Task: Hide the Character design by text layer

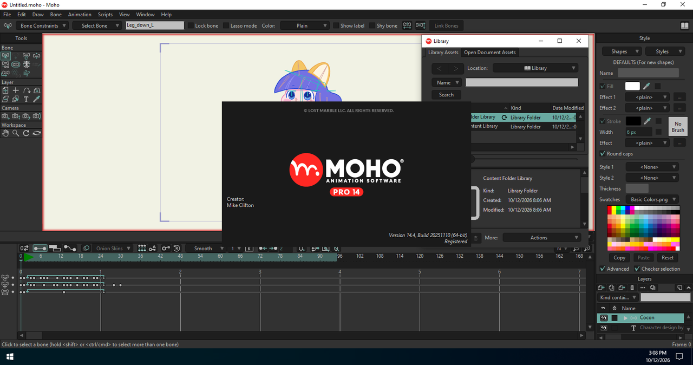Action: 604,328
